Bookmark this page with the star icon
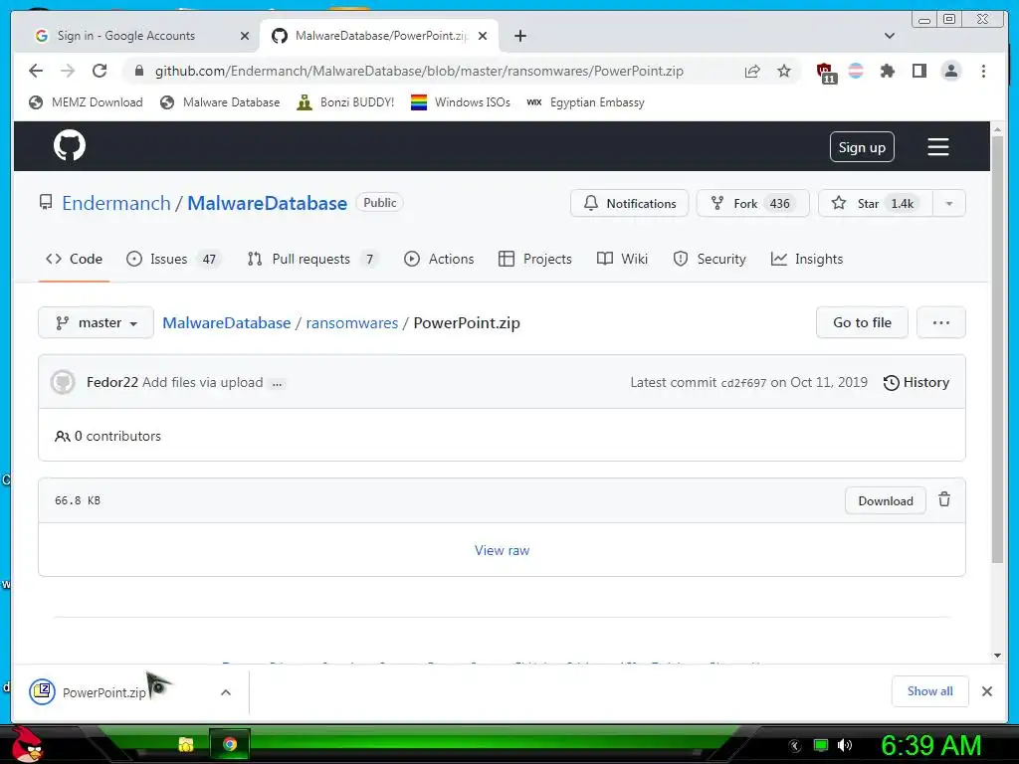The width and height of the screenshot is (1019, 764). pos(784,71)
